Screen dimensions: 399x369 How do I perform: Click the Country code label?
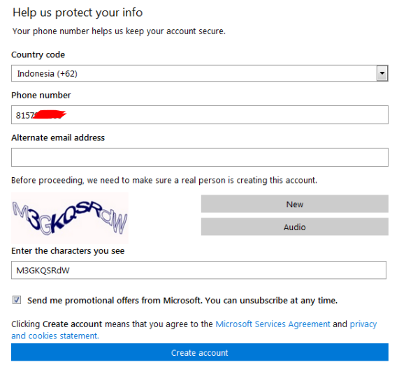38,55
